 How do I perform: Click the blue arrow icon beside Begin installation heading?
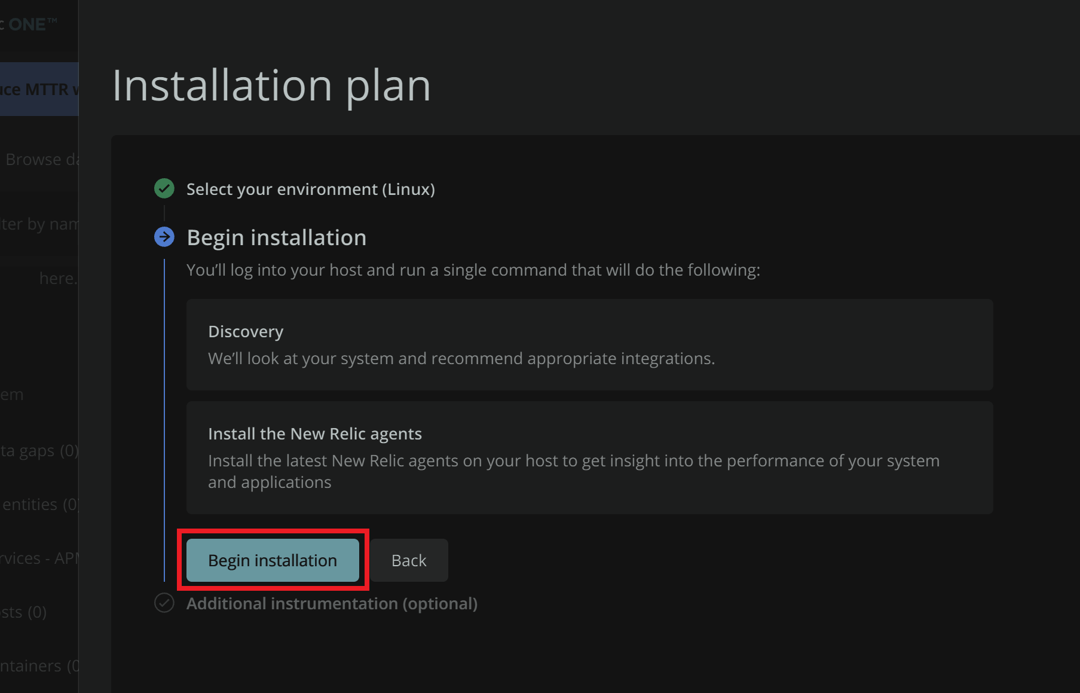pyautogui.click(x=164, y=237)
